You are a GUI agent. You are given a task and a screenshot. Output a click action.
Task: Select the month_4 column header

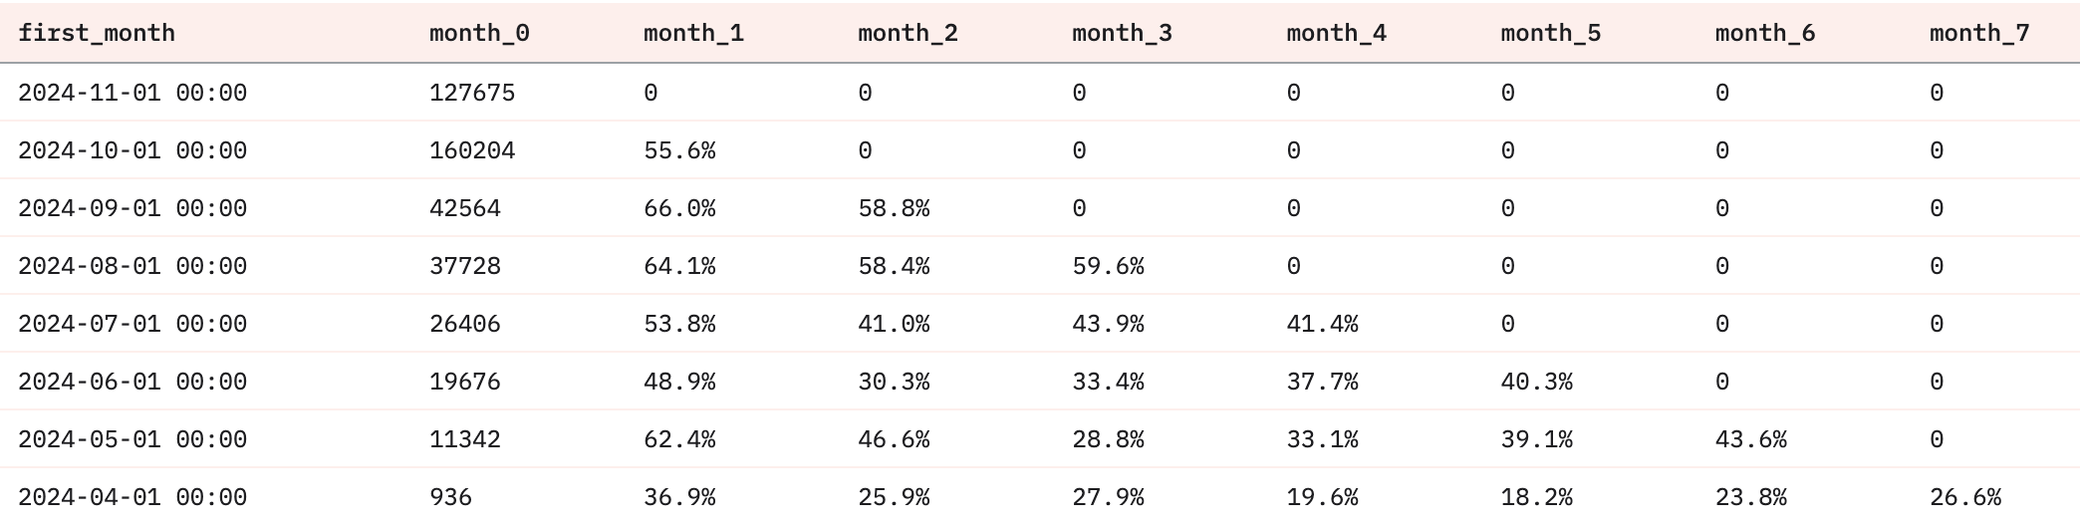point(1336,33)
